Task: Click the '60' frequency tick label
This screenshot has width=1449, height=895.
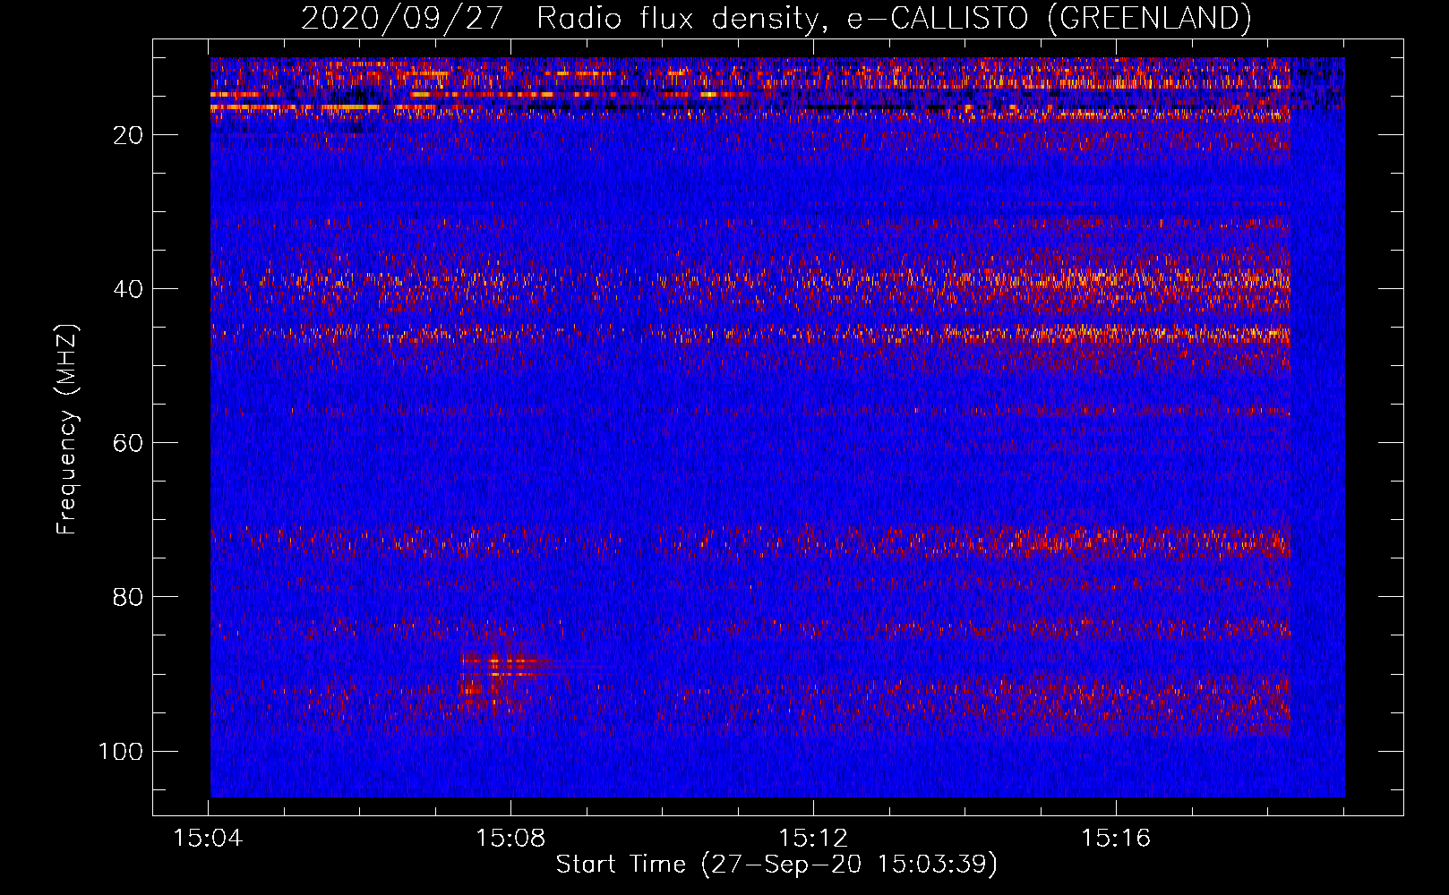Action: (128, 443)
